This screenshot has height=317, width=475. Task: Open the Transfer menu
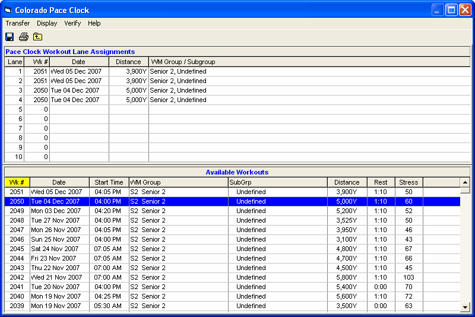click(x=18, y=23)
